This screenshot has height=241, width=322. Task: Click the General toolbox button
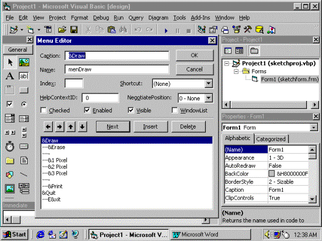point(18,50)
